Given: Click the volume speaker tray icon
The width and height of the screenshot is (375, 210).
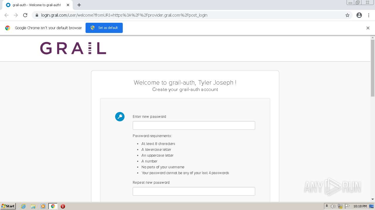Looking at the screenshot, I should (x=333, y=206).
